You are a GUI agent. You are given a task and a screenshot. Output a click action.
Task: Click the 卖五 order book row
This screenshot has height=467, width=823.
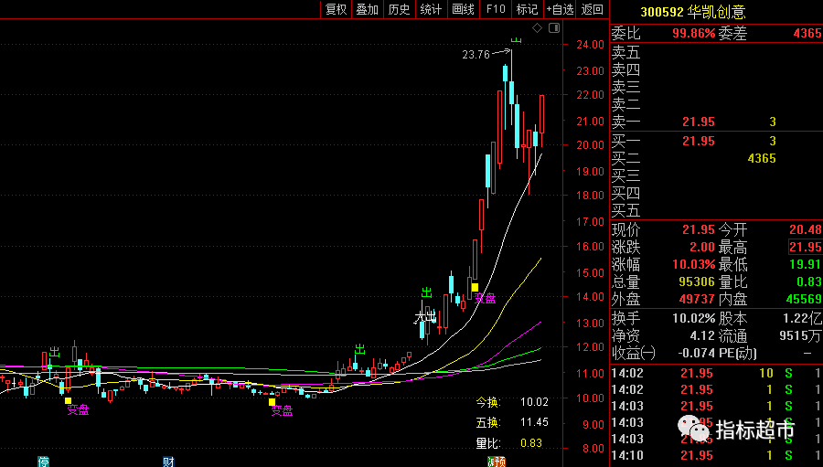(x=716, y=52)
